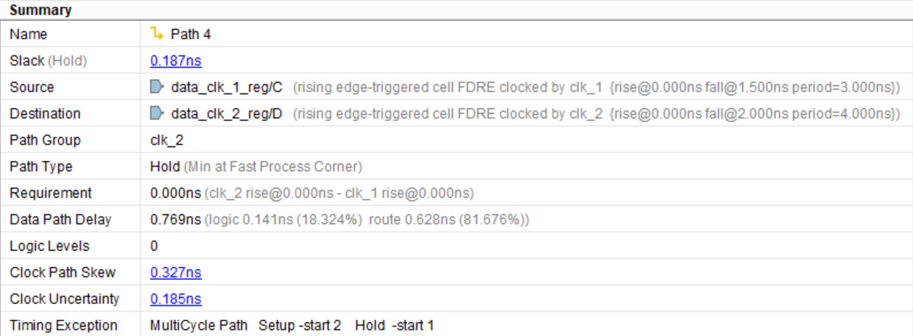Click the Hold path type value
This screenshot has height=336, width=913.
pyautogui.click(x=164, y=166)
